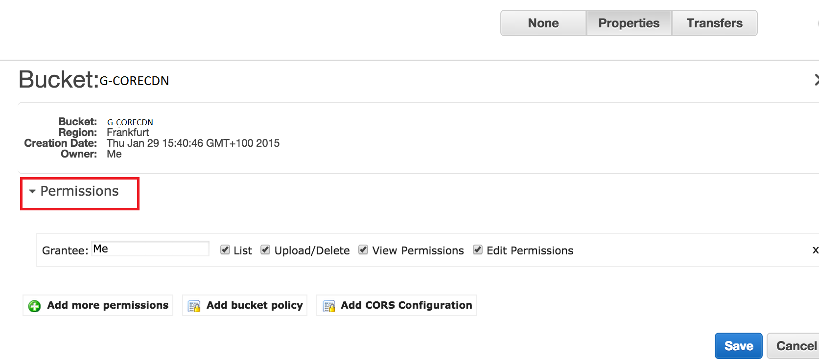Disable the View Permissions checkbox
Screen dimensions: 819x363
(363, 250)
